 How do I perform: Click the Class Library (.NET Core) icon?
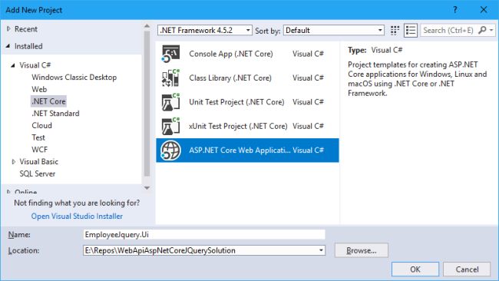[170, 78]
